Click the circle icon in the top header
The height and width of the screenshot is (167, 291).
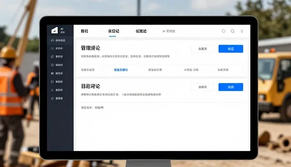click(224, 31)
